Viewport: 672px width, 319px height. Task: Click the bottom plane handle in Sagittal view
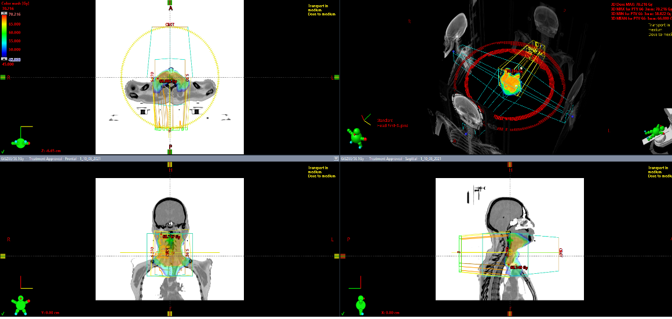510,314
